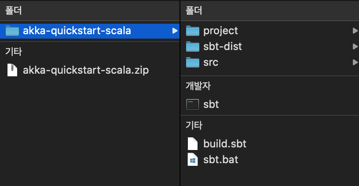Click the akka-quickstart-scala.zip archive icon
This screenshot has width=359, height=186.
click(12, 70)
